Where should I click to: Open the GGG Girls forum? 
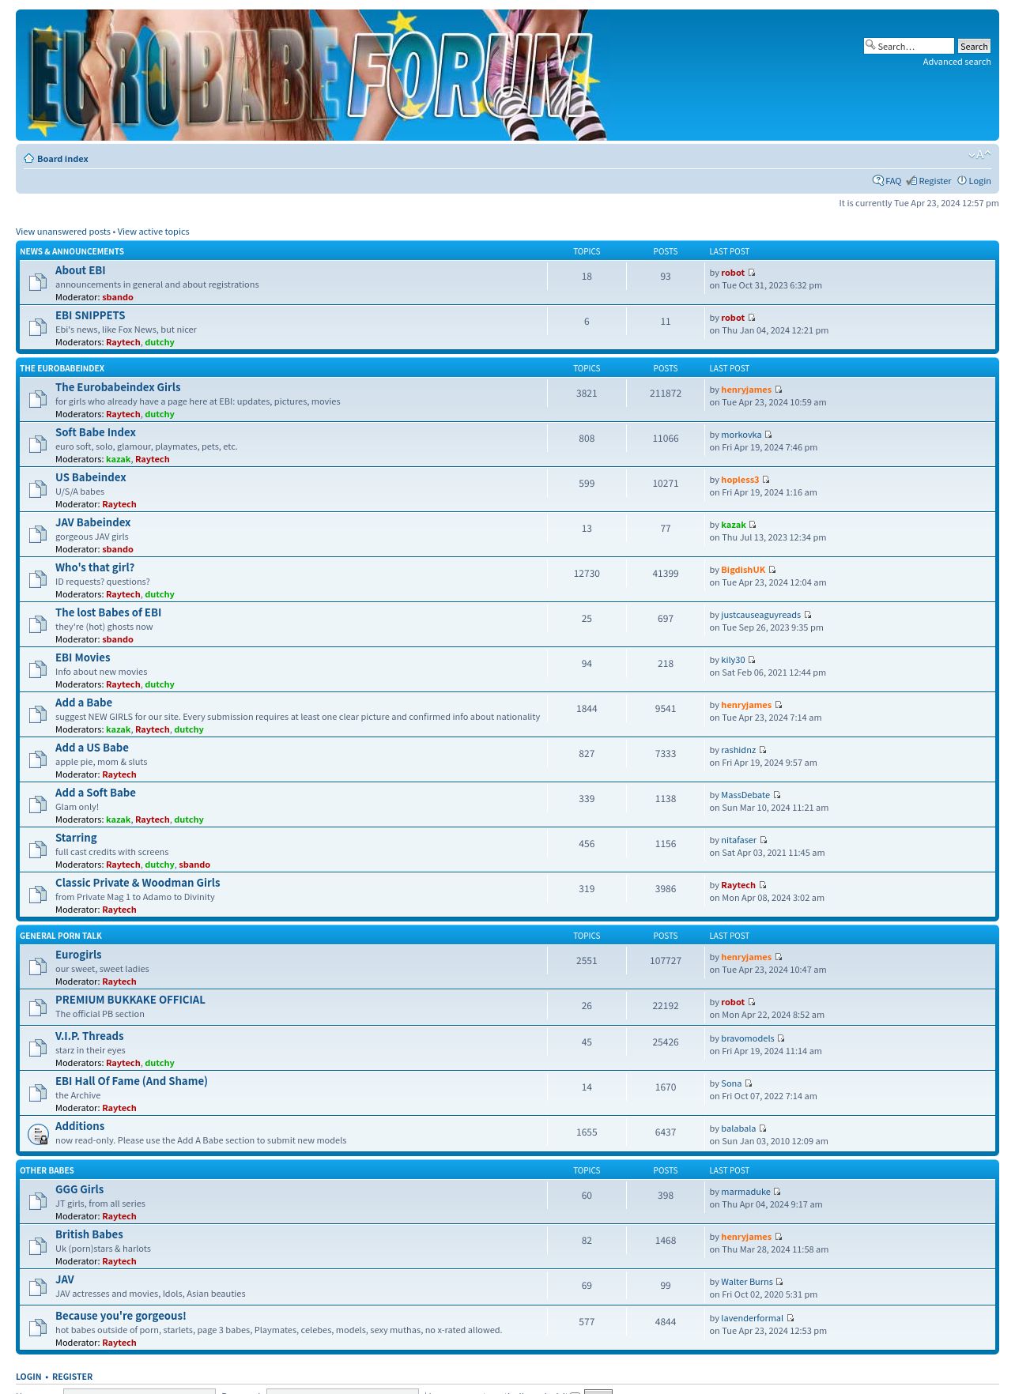pos(79,1189)
